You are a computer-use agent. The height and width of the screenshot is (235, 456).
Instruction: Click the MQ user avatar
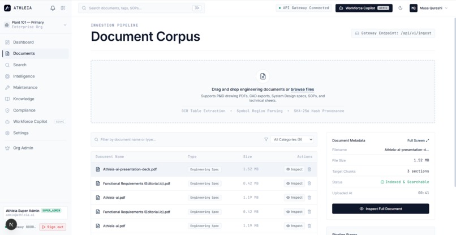click(x=413, y=8)
